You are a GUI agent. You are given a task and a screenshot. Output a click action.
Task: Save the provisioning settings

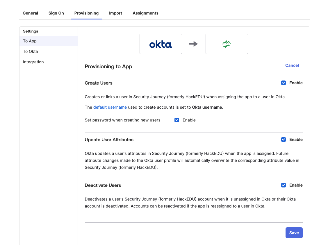point(294,233)
